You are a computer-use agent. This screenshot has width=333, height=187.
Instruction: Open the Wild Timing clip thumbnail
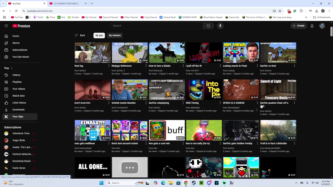pos(204,90)
